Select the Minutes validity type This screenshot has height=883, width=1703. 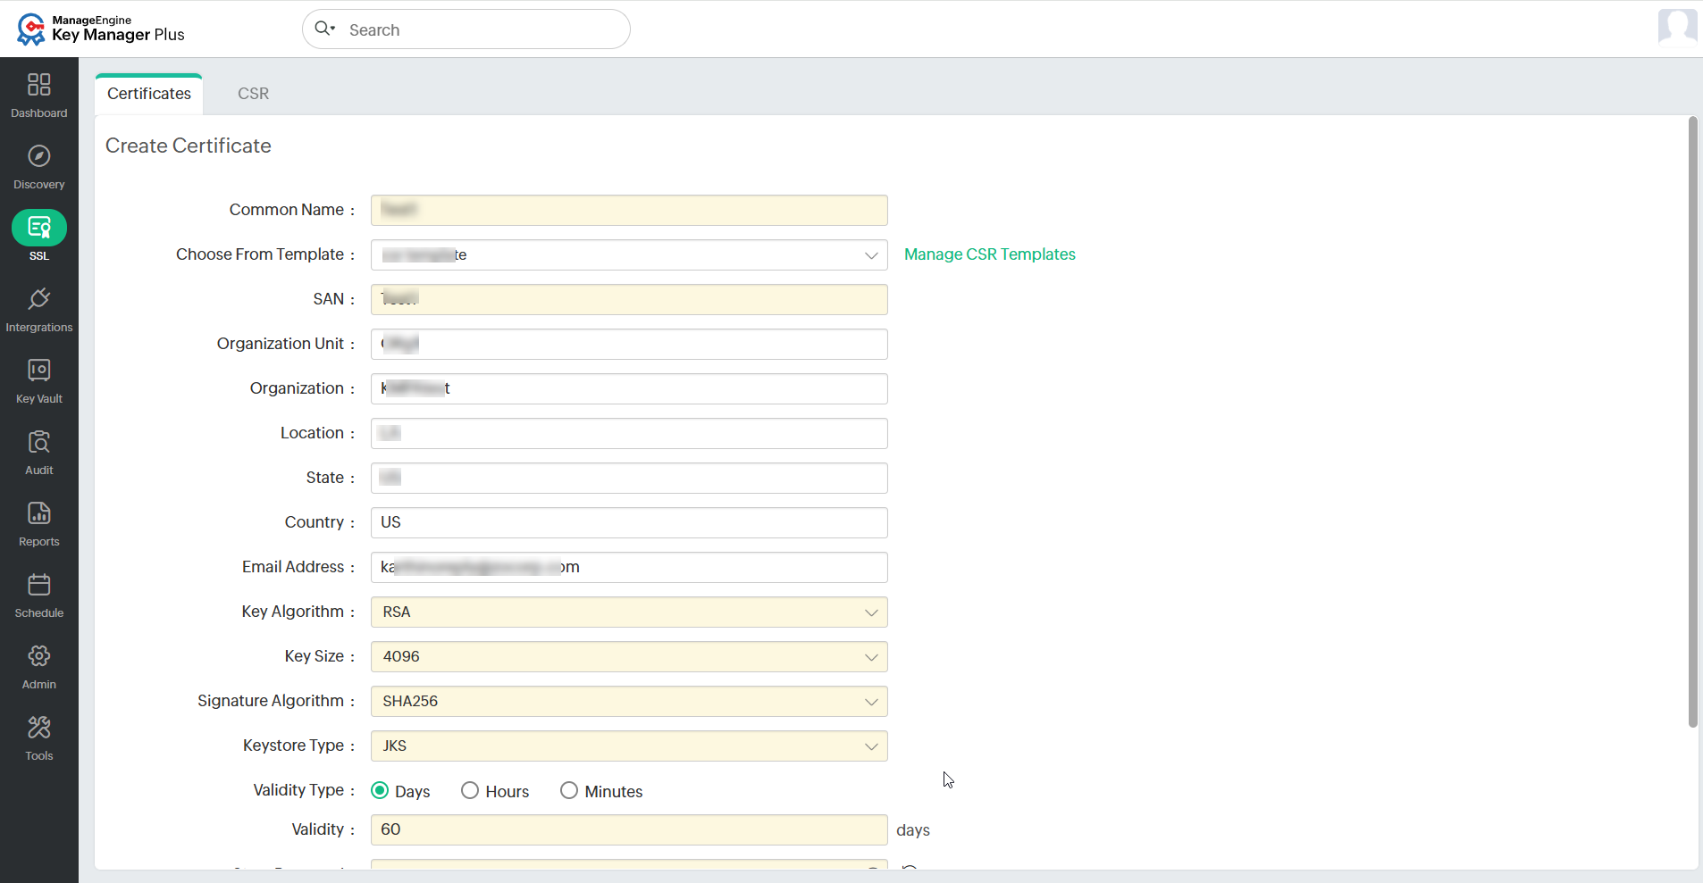tap(569, 790)
